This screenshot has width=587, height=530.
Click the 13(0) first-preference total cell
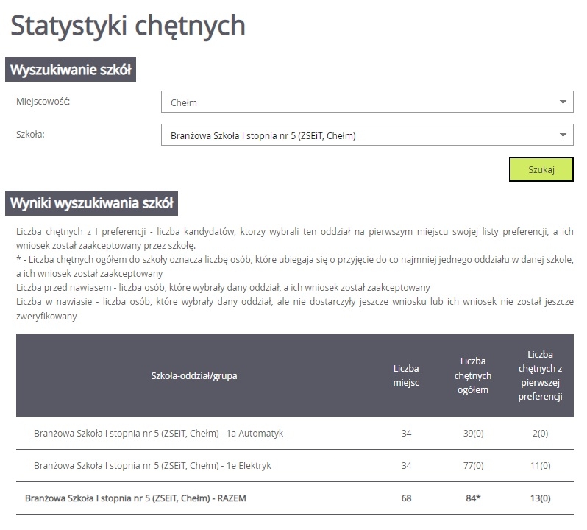pyautogui.click(x=540, y=498)
